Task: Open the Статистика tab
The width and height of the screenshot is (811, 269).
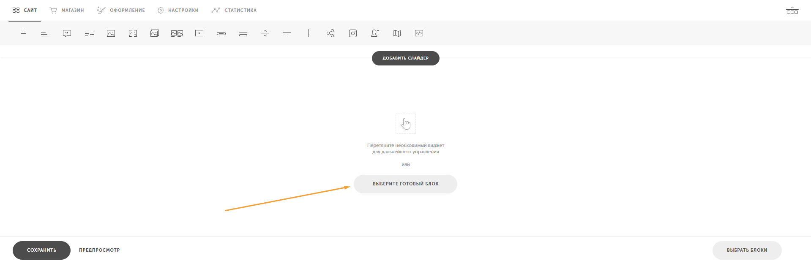Action: [234, 10]
